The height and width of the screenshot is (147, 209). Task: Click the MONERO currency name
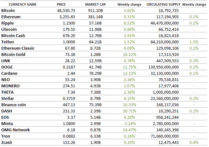tap(10, 86)
